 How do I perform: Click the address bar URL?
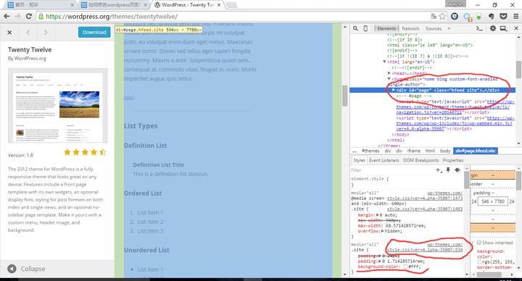coord(112,16)
